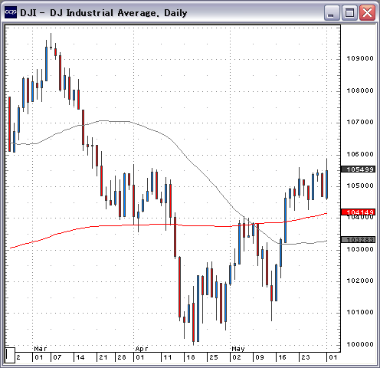Click the 103000 price axis label

(x=360, y=249)
